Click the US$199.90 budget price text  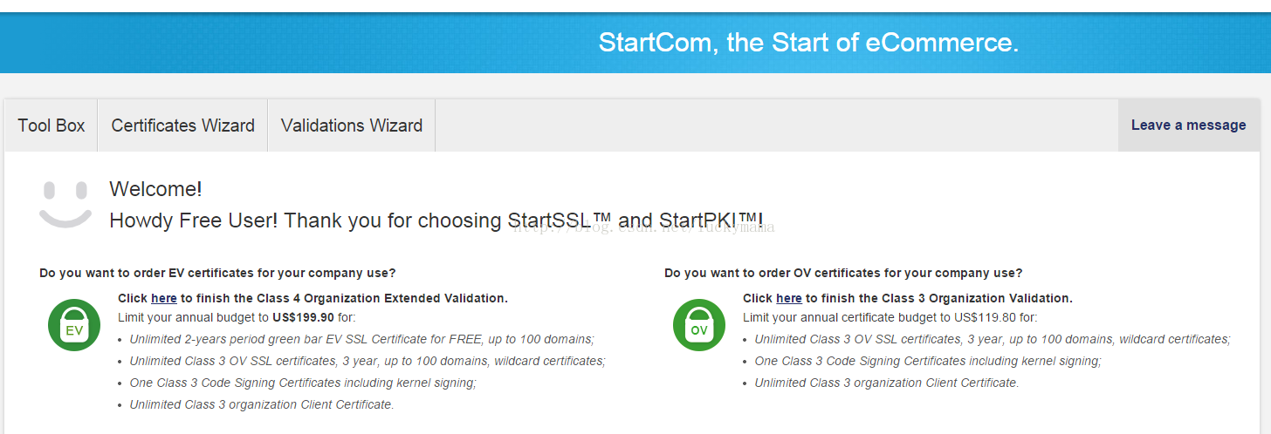303,318
